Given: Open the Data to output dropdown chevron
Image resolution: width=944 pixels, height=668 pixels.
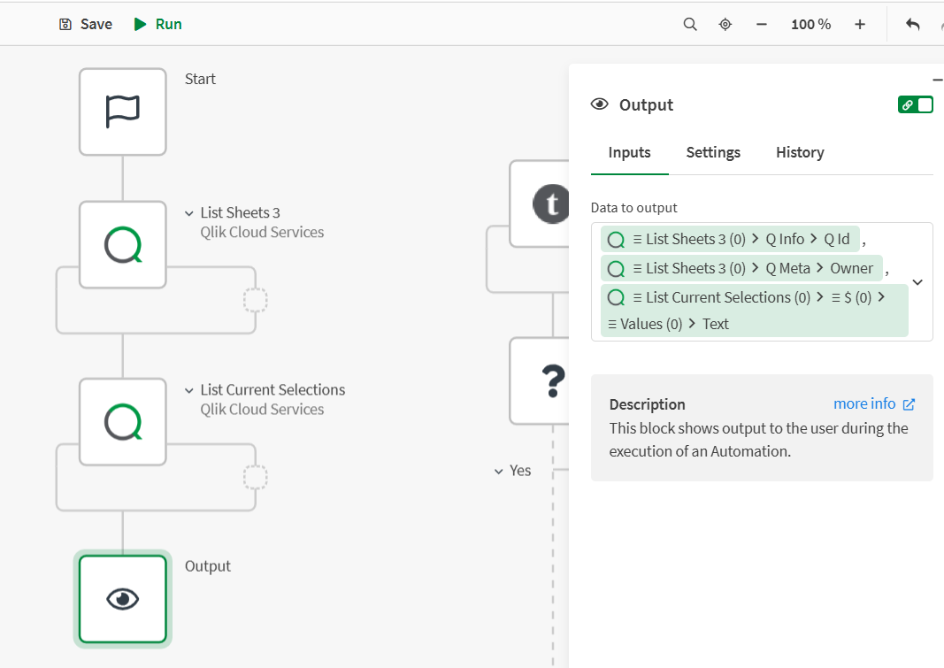Looking at the screenshot, I should tap(917, 281).
